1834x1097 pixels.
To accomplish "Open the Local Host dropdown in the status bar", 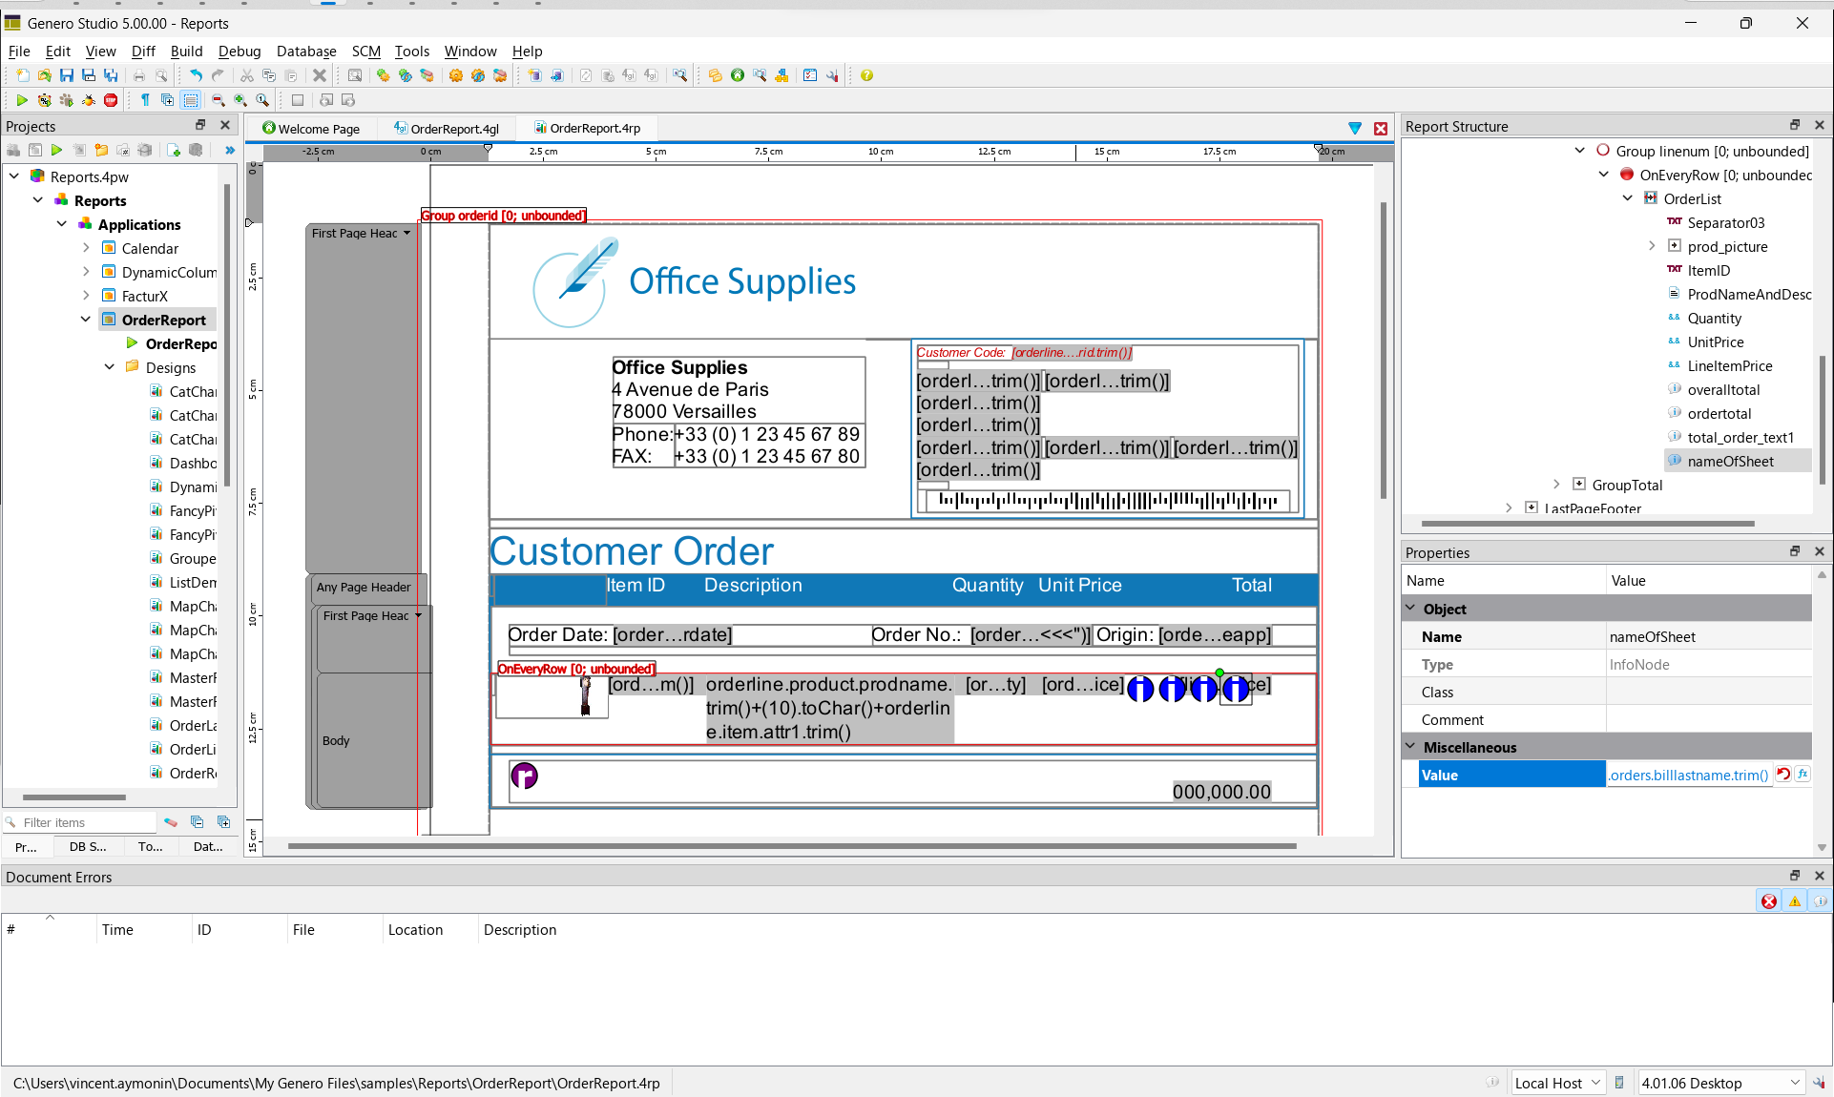I will coord(1595,1083).
